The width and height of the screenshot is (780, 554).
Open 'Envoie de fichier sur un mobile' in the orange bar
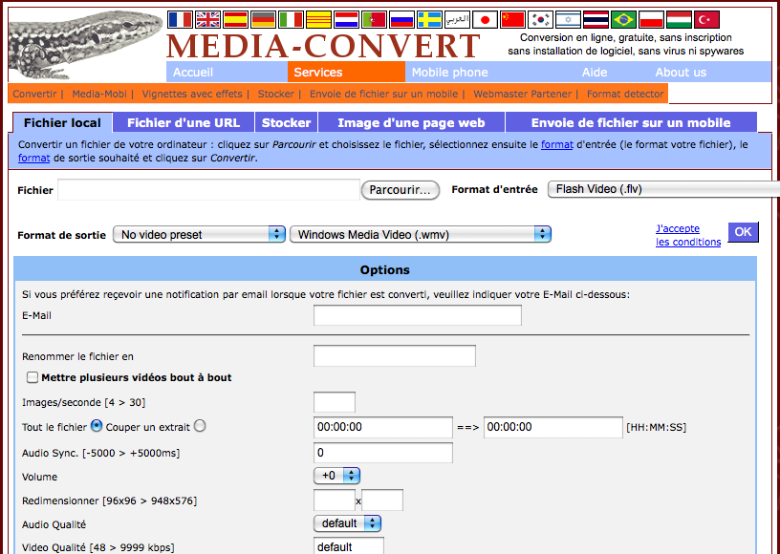tap(383, 94)
